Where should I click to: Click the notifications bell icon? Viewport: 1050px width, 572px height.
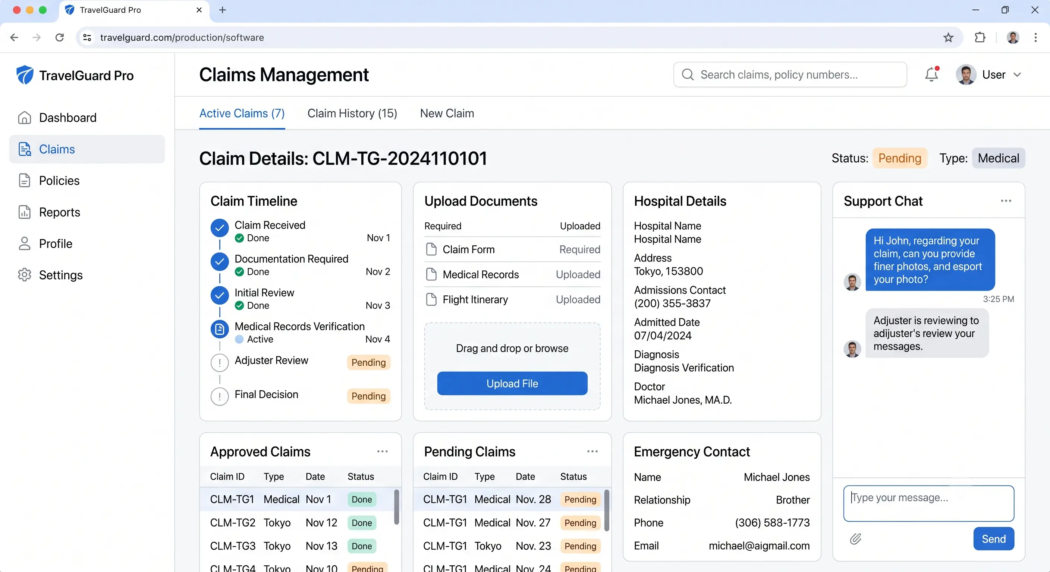click(931, 74)
